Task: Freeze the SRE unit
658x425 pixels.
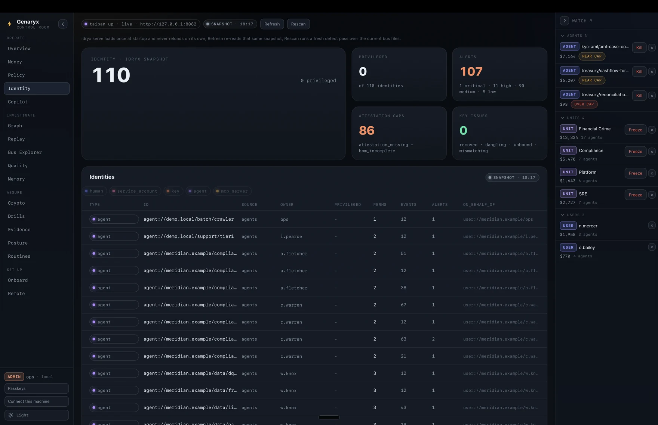Action: tap(636, 195)
